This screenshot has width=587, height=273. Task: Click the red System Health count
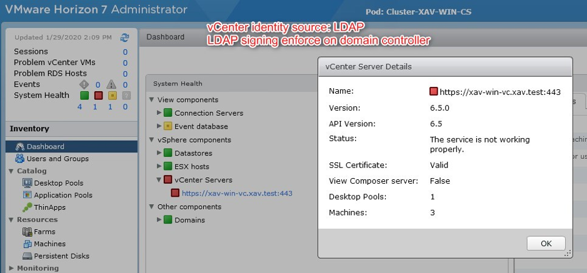(95, 107)
